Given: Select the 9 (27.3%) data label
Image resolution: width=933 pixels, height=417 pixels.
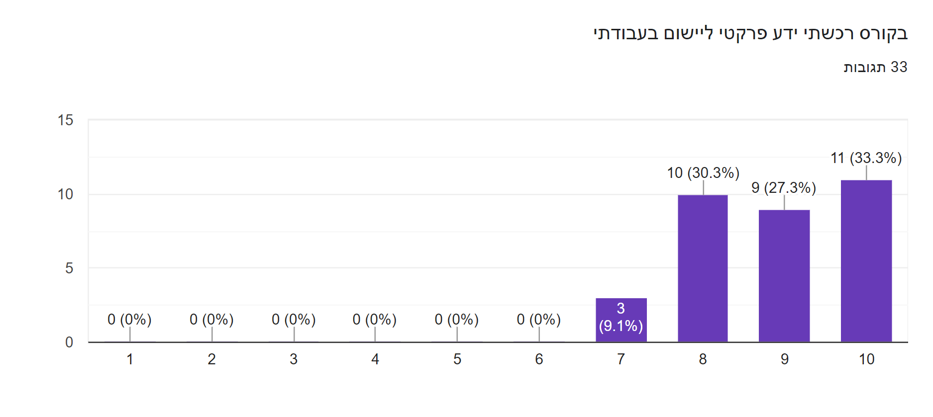Looking at the screenshot, I should click(x=784, y=188).
